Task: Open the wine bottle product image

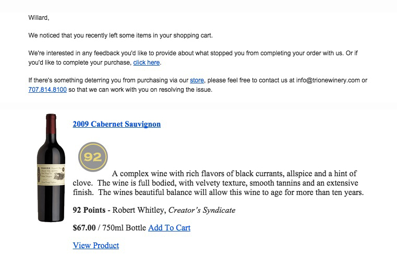Action: tap(51, 168)
